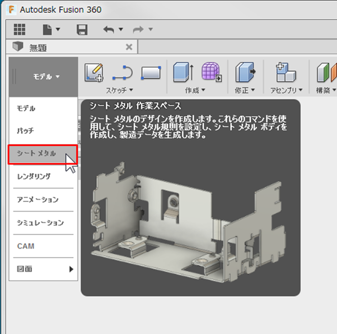Select the 無題 document tab

72,47
